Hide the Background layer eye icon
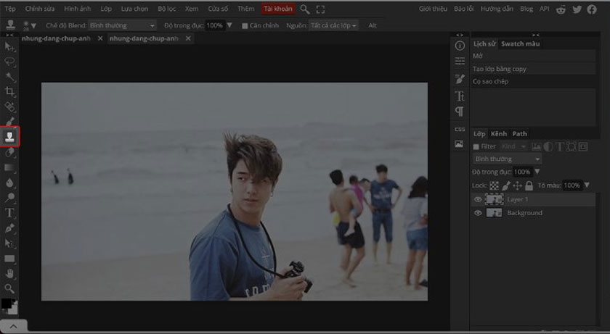This screenshot has width=610, height=334. (x=478, y=213)
